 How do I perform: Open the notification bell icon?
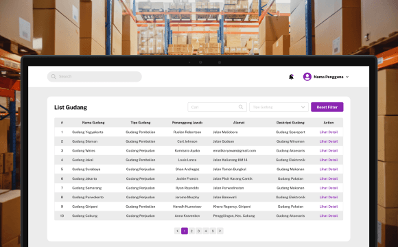click(x=291, y=77)
